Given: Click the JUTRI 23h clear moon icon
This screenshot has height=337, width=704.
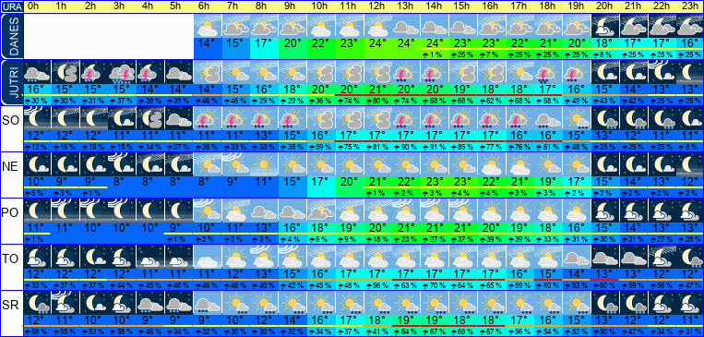Looking at the screenshot, I should pos(690,72).
